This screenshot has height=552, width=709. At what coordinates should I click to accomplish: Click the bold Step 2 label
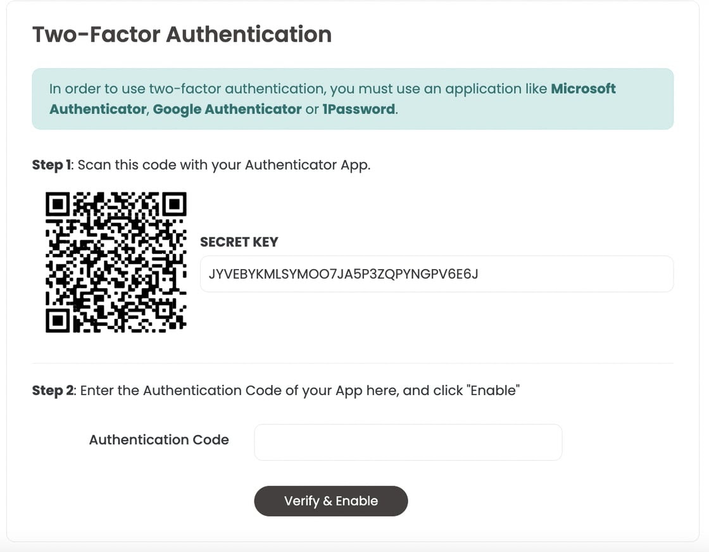click(53, 391)
